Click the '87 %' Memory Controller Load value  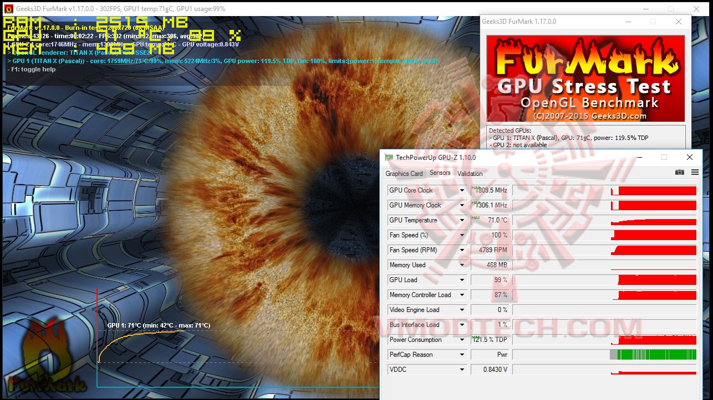click(x=490, y=295)
